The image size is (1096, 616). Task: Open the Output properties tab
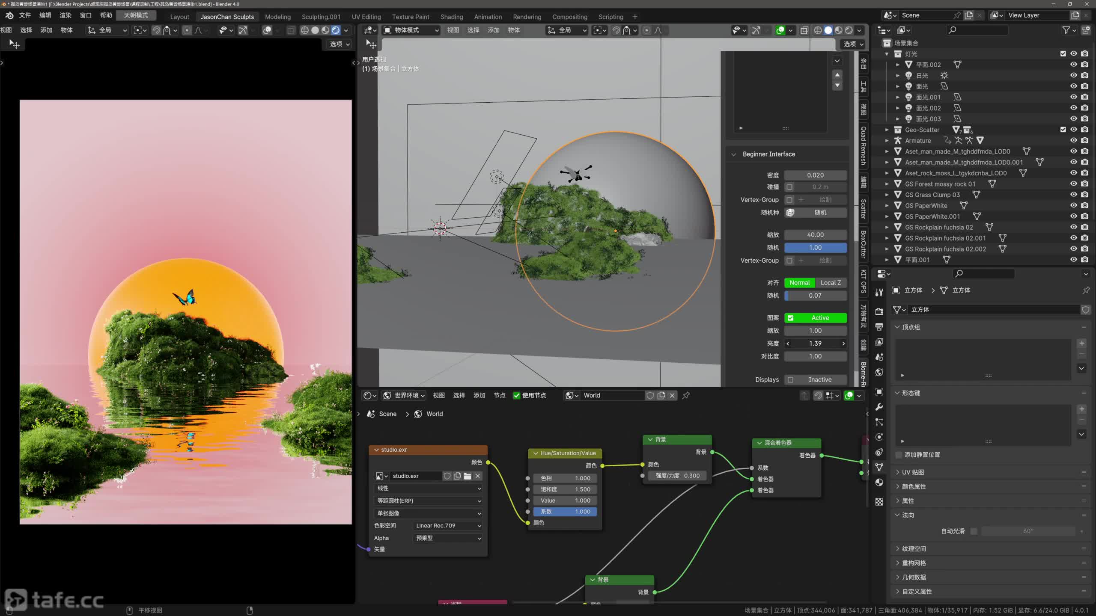[x=879, y=327]
